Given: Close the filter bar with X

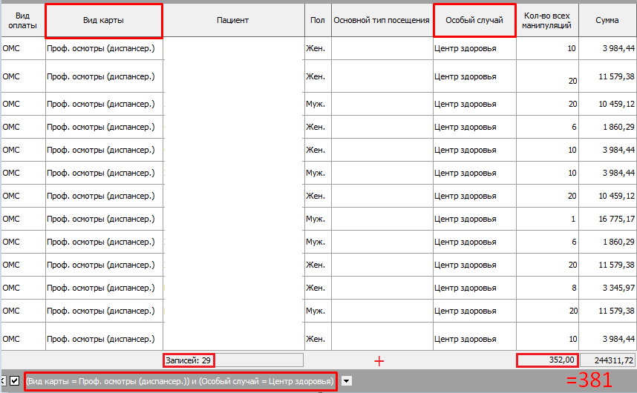Looking at the screenshot, I should (x=3, y=381).
